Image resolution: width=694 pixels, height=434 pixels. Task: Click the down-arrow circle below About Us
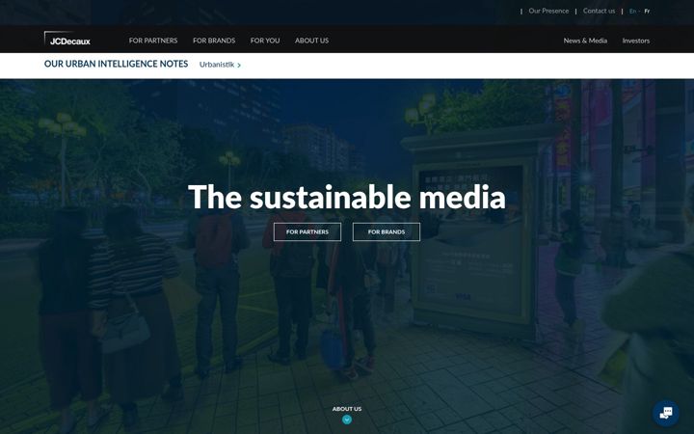pos(347,420)
